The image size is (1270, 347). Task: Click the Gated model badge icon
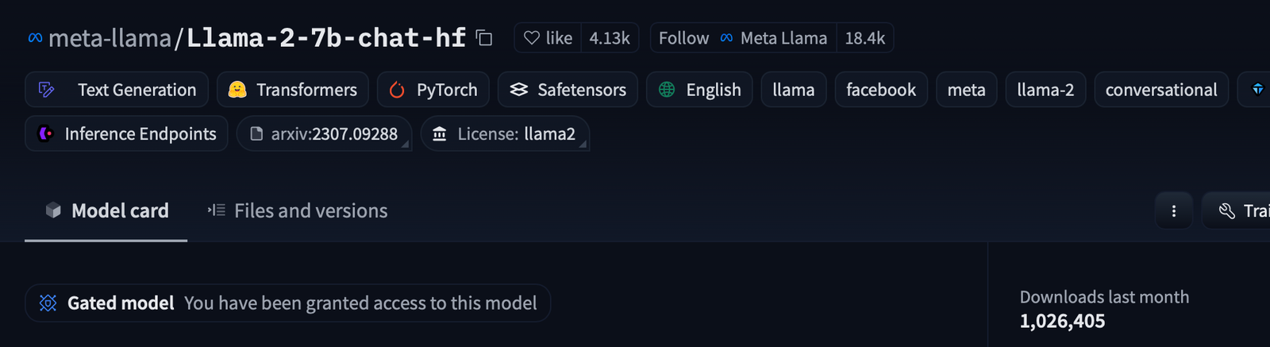tap(48, 303)
